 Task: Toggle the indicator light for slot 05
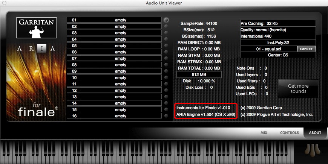tap(166, 46)
